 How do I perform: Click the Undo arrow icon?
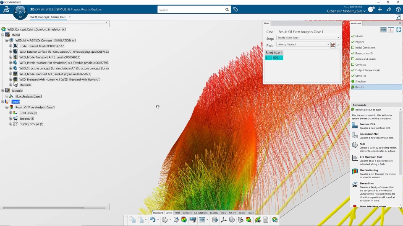pyautogui.click(x=152, y=220)
